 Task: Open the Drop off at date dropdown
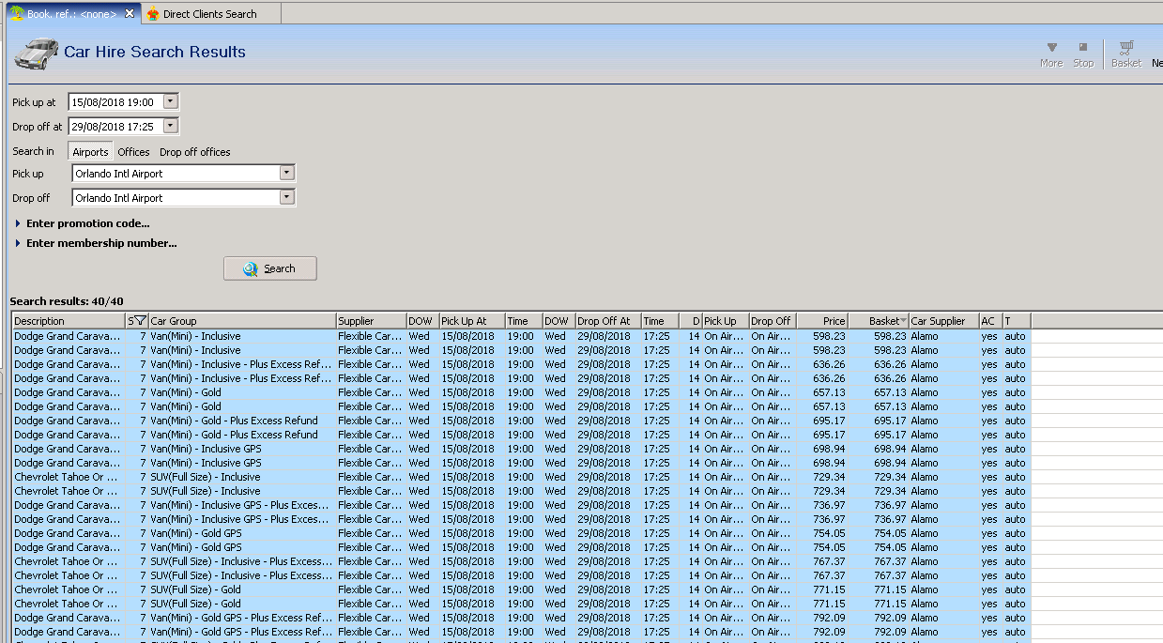(170, 126)
